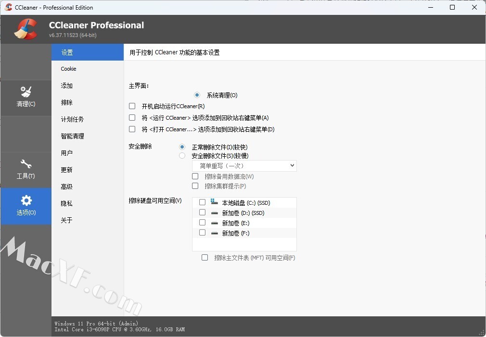The height and width of the screenshot is (337, 486).
Task: Open the 隐私 privacy tab
Action: coord(88,203)
